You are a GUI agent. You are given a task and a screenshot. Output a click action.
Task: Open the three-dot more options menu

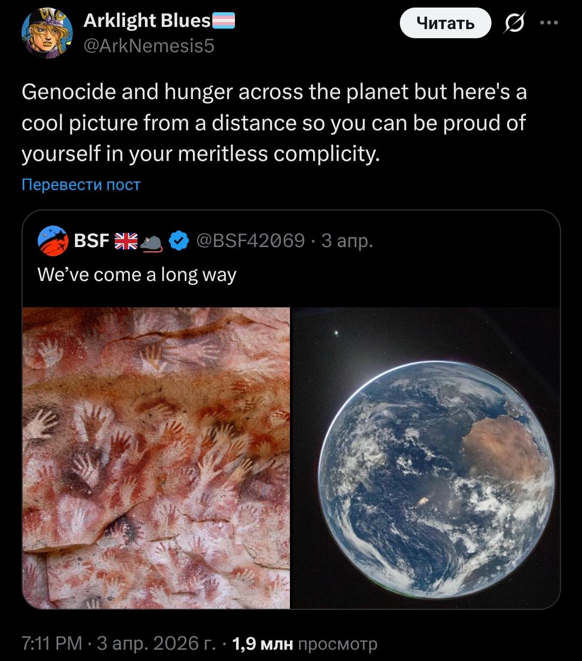[x=549, y=23]
